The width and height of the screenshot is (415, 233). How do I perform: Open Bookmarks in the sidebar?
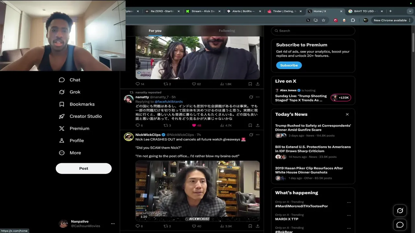point(77,104)
